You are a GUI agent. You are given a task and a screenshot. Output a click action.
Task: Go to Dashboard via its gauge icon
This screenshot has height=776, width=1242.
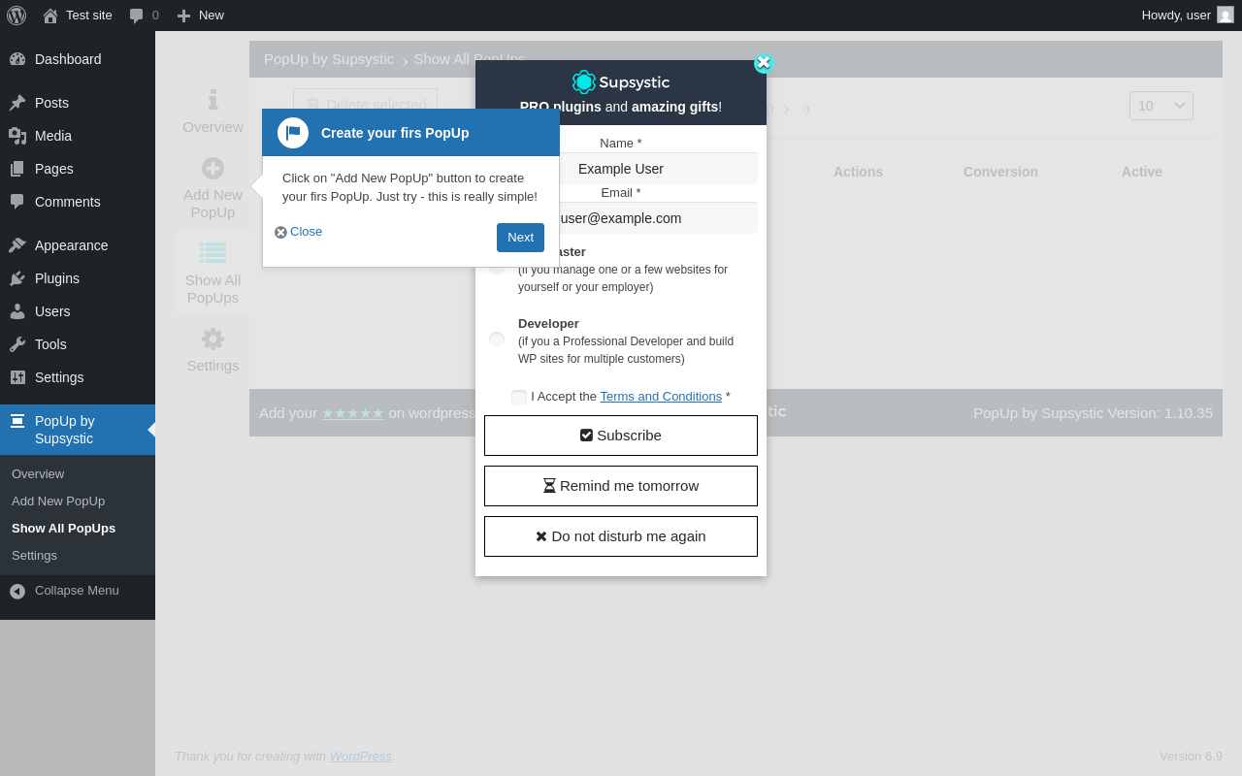tap(17, 59)
